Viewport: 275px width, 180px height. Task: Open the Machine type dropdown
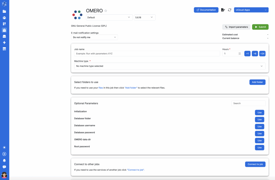click(170, 66)
